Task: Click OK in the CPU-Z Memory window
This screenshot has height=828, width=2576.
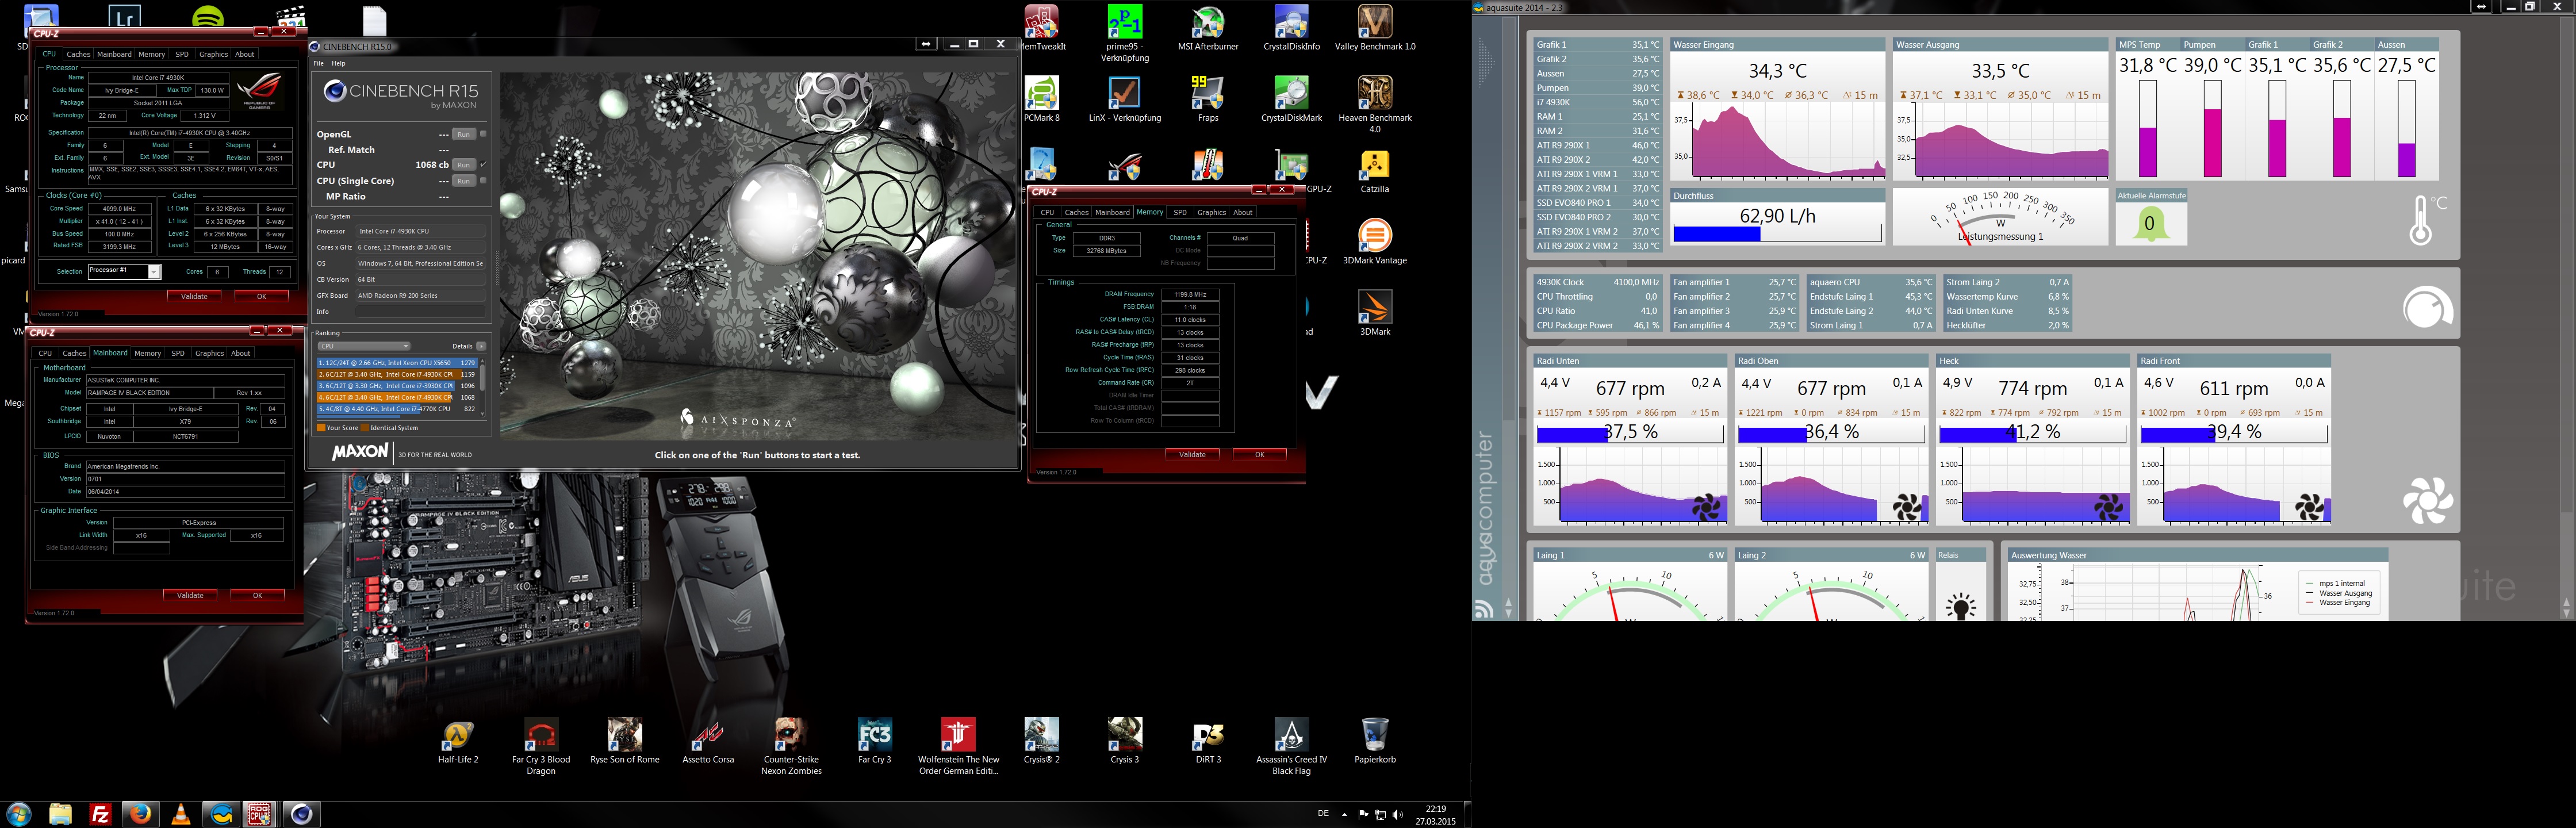Action: 1259,454
